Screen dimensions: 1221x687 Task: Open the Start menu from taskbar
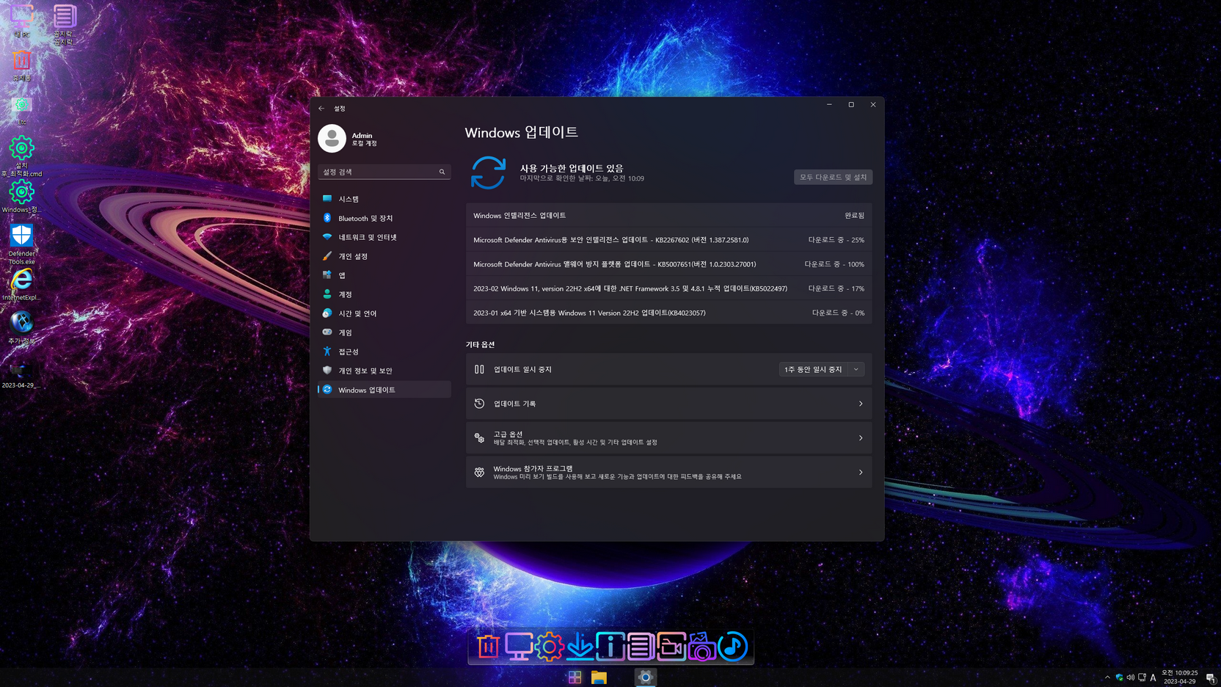pos(575,677)
